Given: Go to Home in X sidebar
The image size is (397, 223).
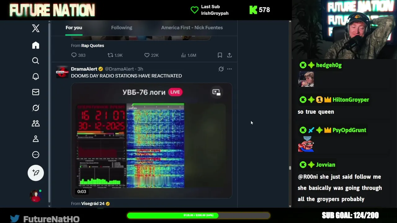Looking at the screenshot, I should click(x=36, y=45).
